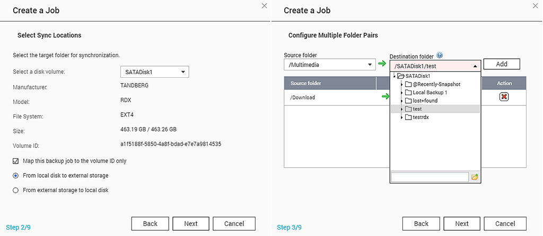Click the red delete icon for /Download row
Image resolution: width=543 pixels, height=236 pixels.
coord(504,97)
